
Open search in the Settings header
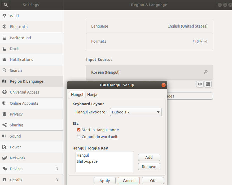click(6, 5)
